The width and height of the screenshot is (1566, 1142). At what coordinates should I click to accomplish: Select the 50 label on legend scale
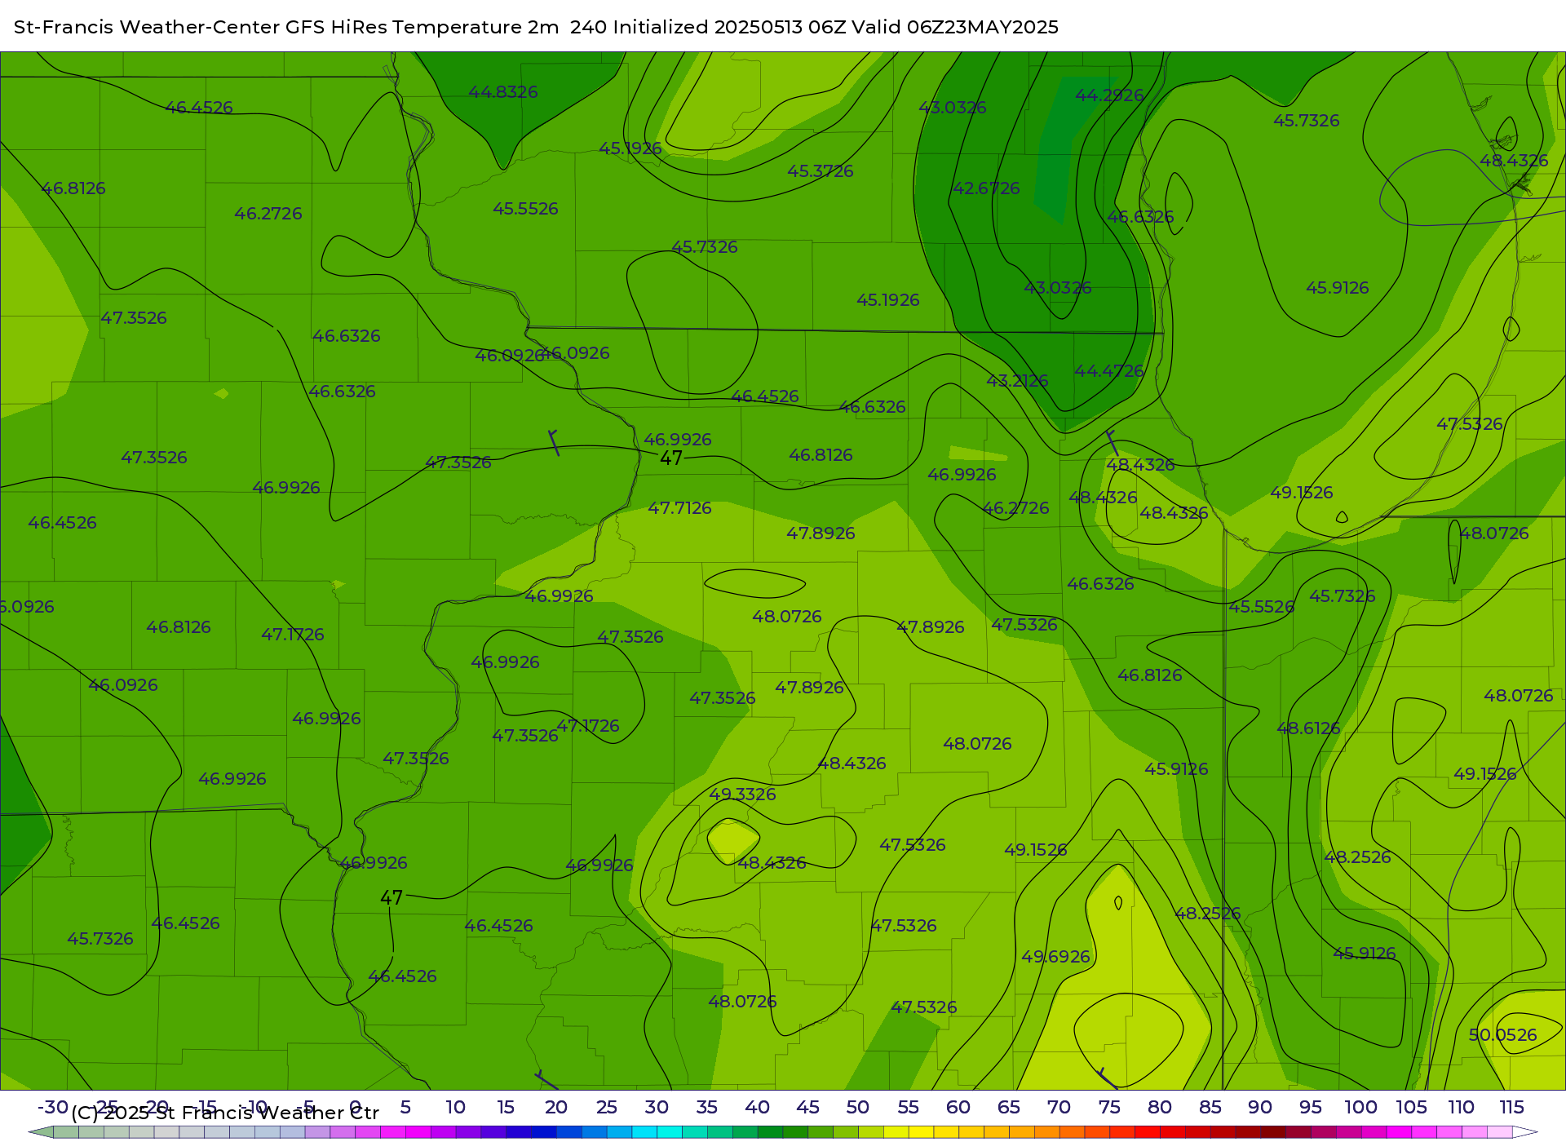pyautogui.click(x=858, y=1108)
